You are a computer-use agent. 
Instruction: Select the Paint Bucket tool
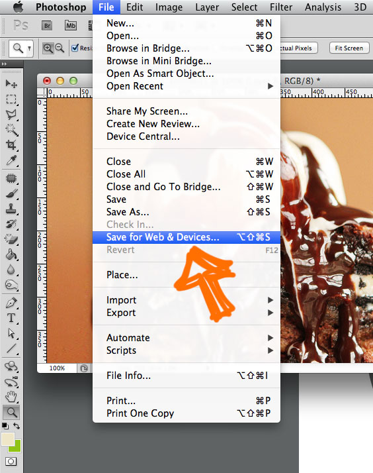point(11,255)
